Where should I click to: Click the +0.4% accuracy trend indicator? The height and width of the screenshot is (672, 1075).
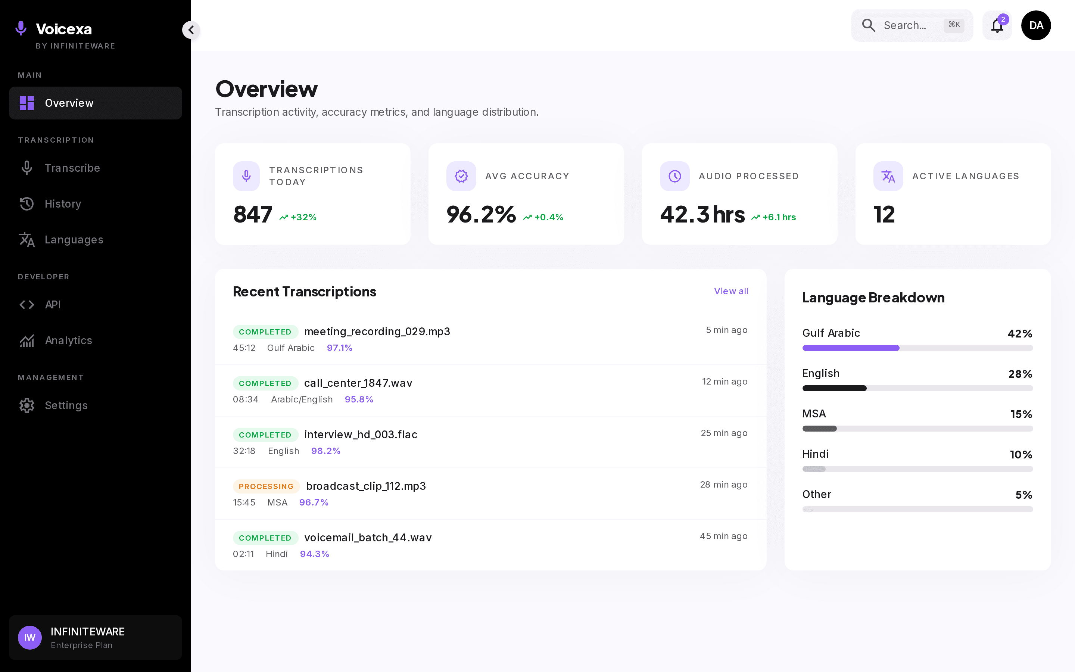coord(543,217)
